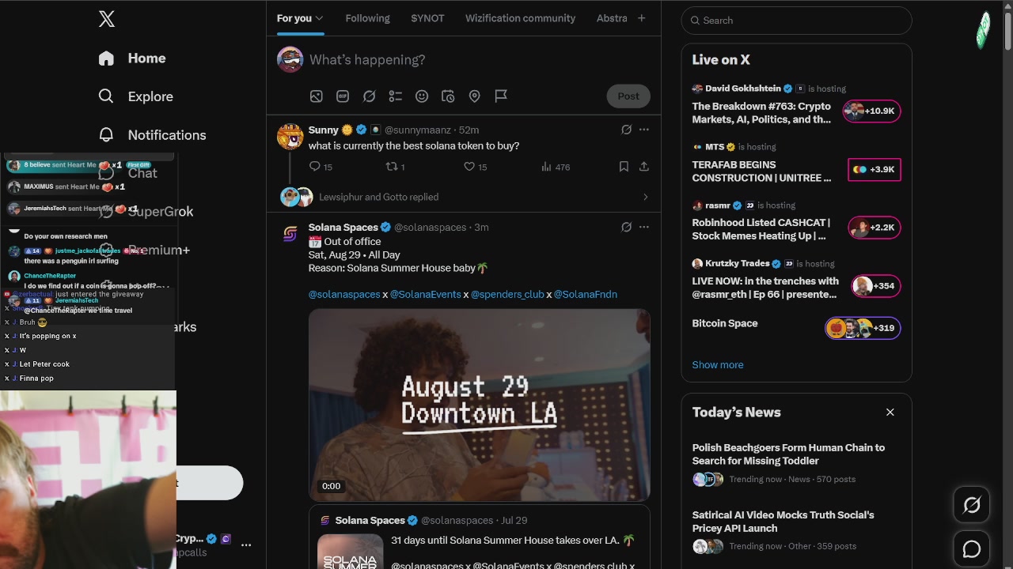Open messages floating chat button
This screenshot has width=1013, height=569.
(x=972, y=548)
